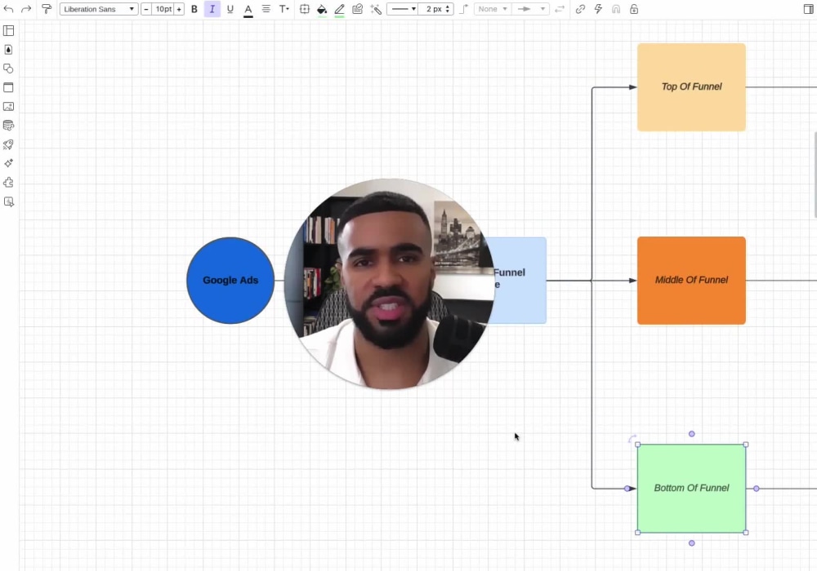Open the line color pencil
This screenshot has width=817, height=571.
pos(340,9)
